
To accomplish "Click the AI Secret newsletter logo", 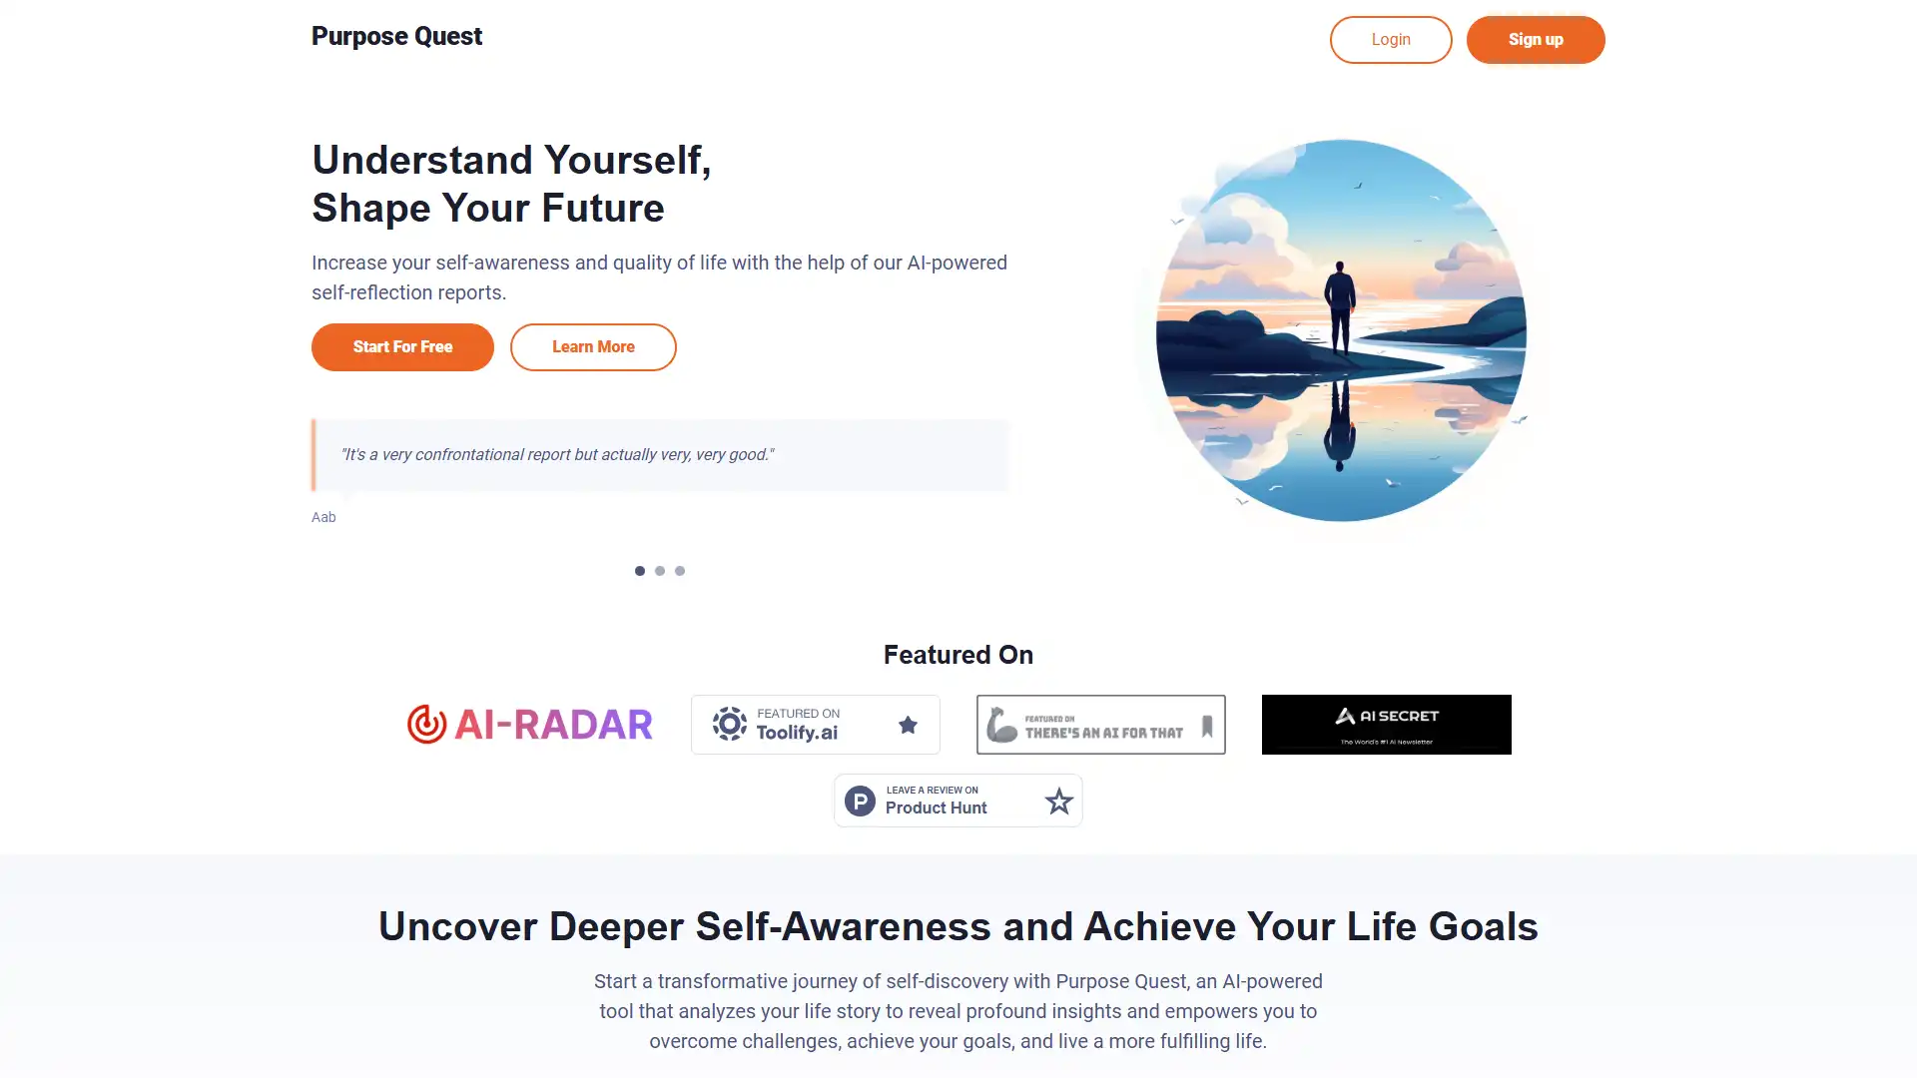I will tap(1387, 723).
